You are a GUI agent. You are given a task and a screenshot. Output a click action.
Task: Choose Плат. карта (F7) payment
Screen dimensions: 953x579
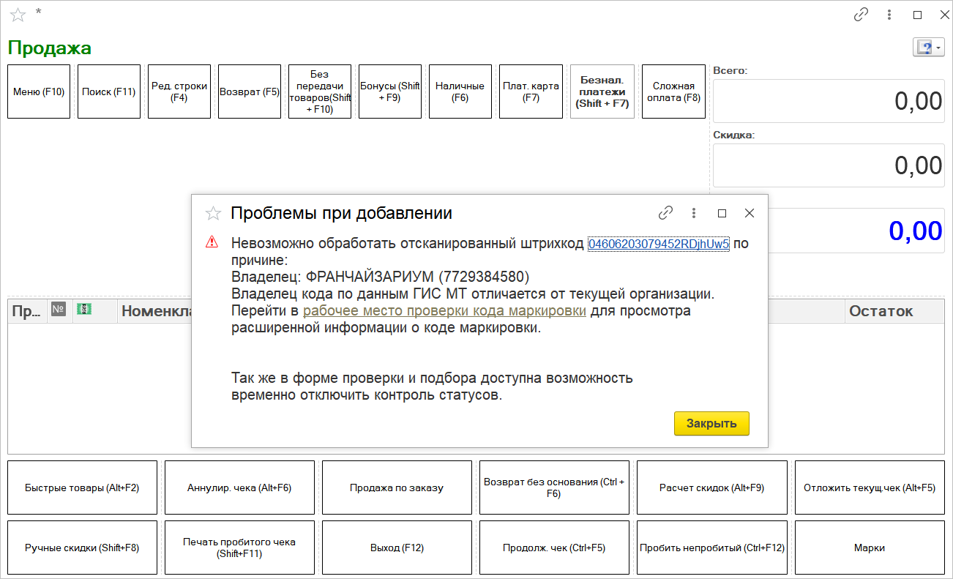pos(530,91)
